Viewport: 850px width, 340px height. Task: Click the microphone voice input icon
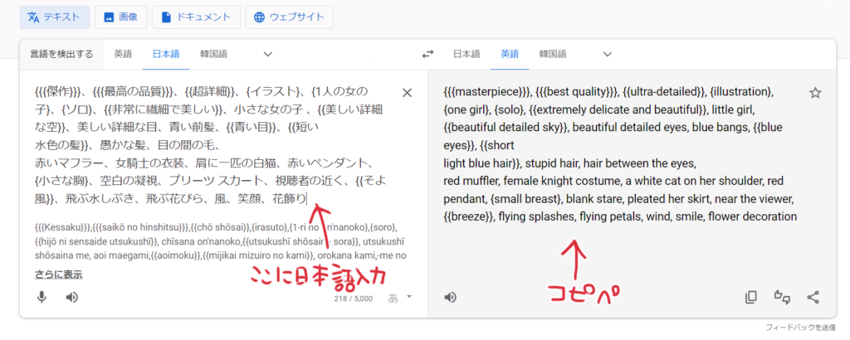42,297
